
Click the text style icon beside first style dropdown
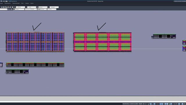point(15,7)
